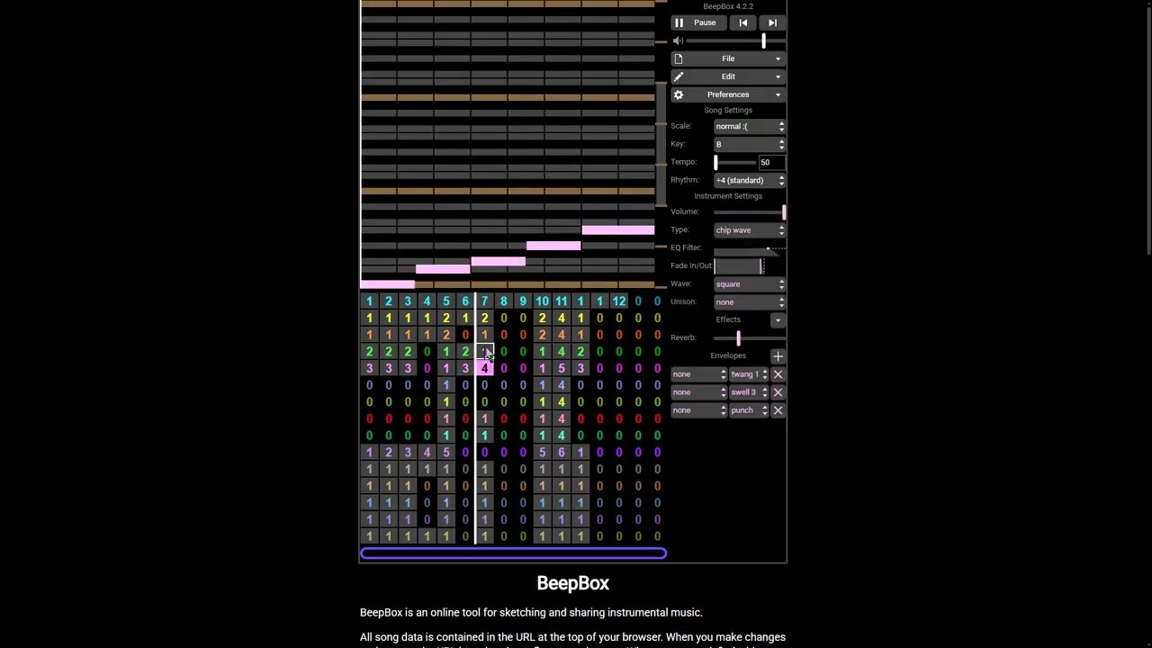1152x648 pixels.
Task: Click the lowest pink note in editor
Action: pyautogui.click(x=387, y=284)
